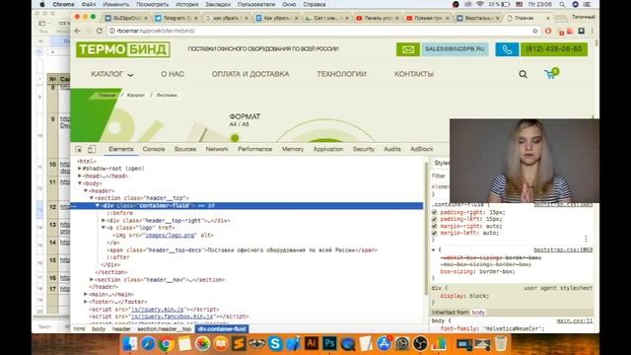Open OBS from the dock
Viewport: 631px width, 355px height.
click(420, 344)
